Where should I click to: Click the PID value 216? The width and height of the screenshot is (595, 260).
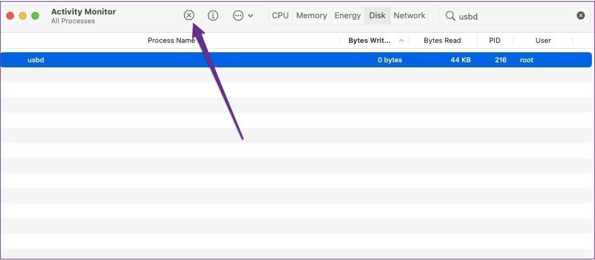click(501, 60)
